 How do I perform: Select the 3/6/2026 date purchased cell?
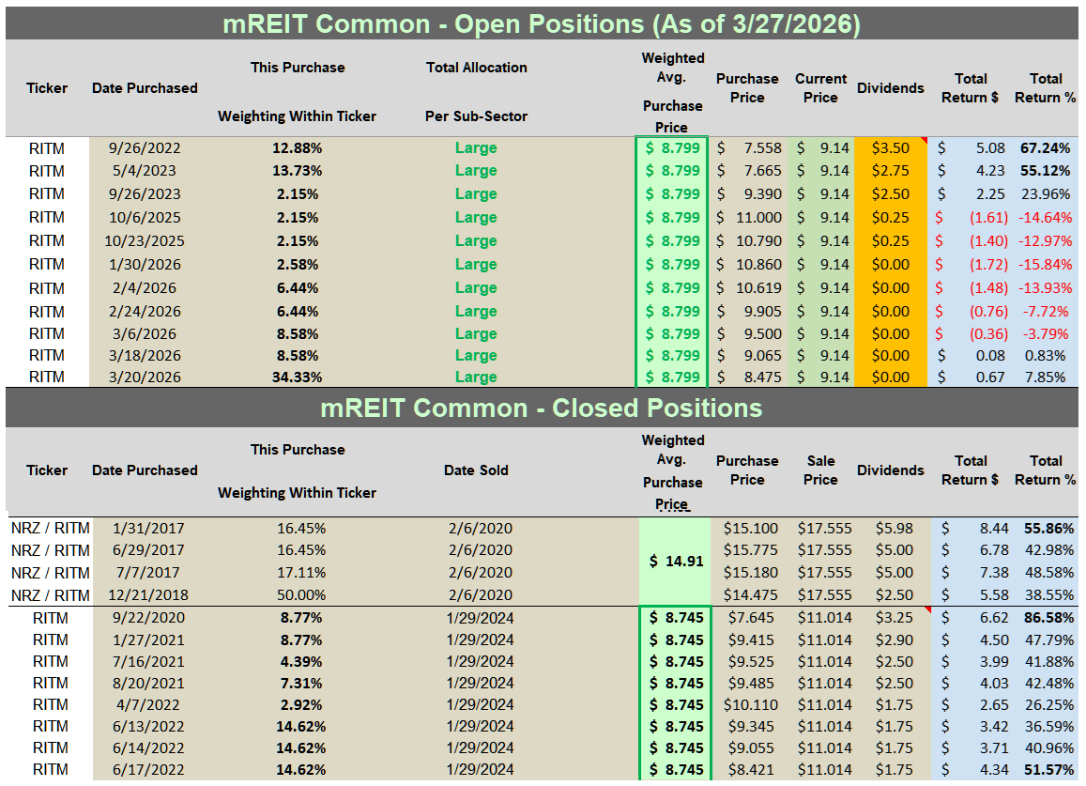145,333
